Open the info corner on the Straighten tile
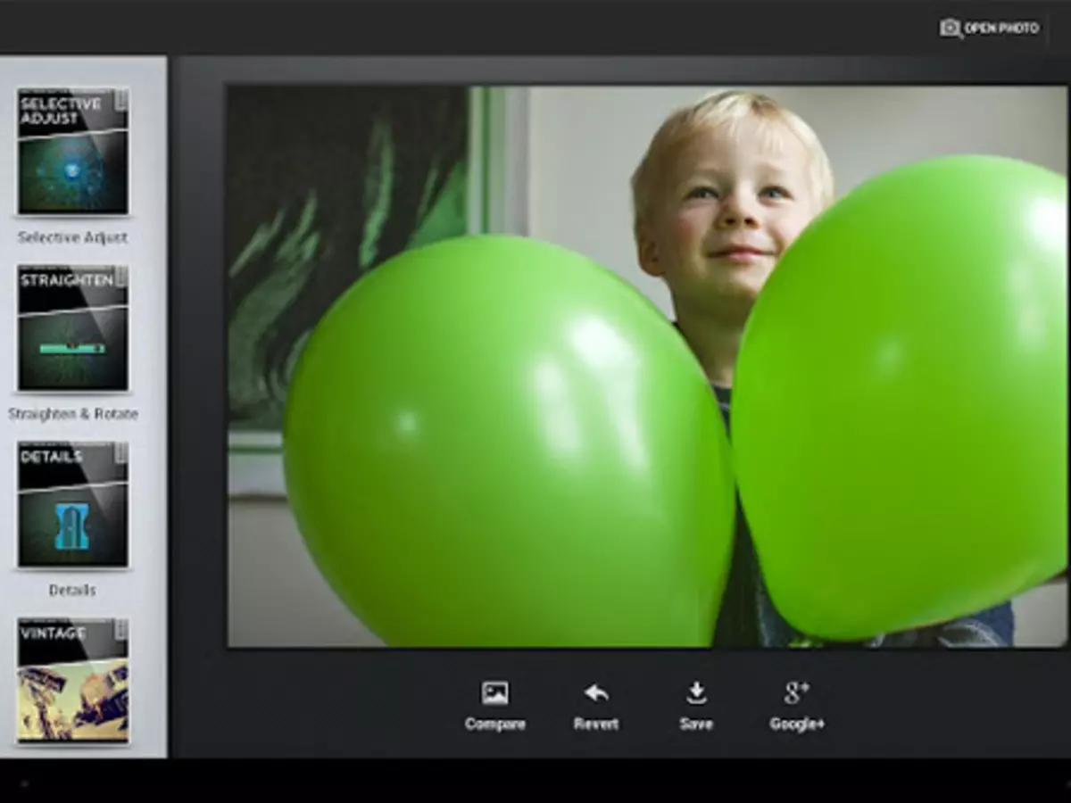 click(x=123, y=275)
